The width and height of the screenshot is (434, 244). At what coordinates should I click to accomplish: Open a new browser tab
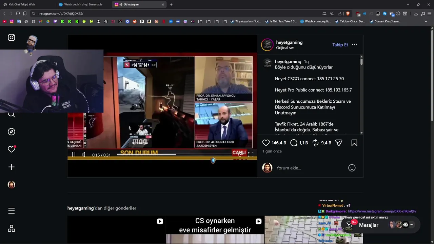[x=171, y=4]
